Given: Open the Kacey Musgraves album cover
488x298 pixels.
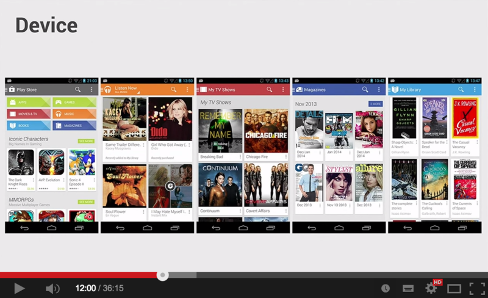Looking at the screenshot, I should [124, 118].
